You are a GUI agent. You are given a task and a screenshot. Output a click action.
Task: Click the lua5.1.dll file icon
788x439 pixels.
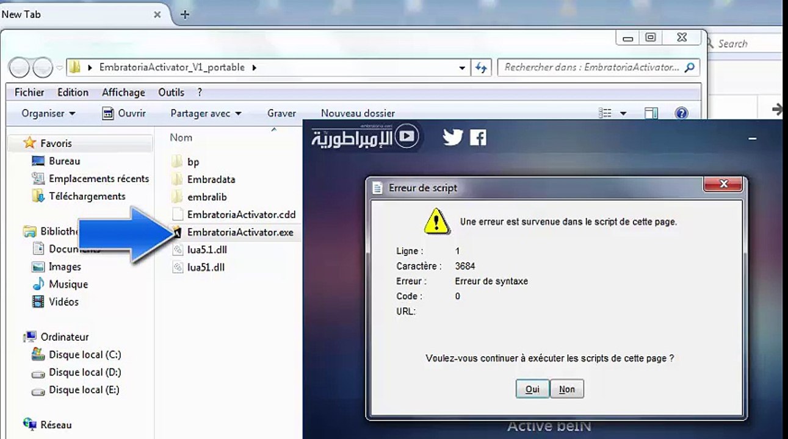[178, 249]
